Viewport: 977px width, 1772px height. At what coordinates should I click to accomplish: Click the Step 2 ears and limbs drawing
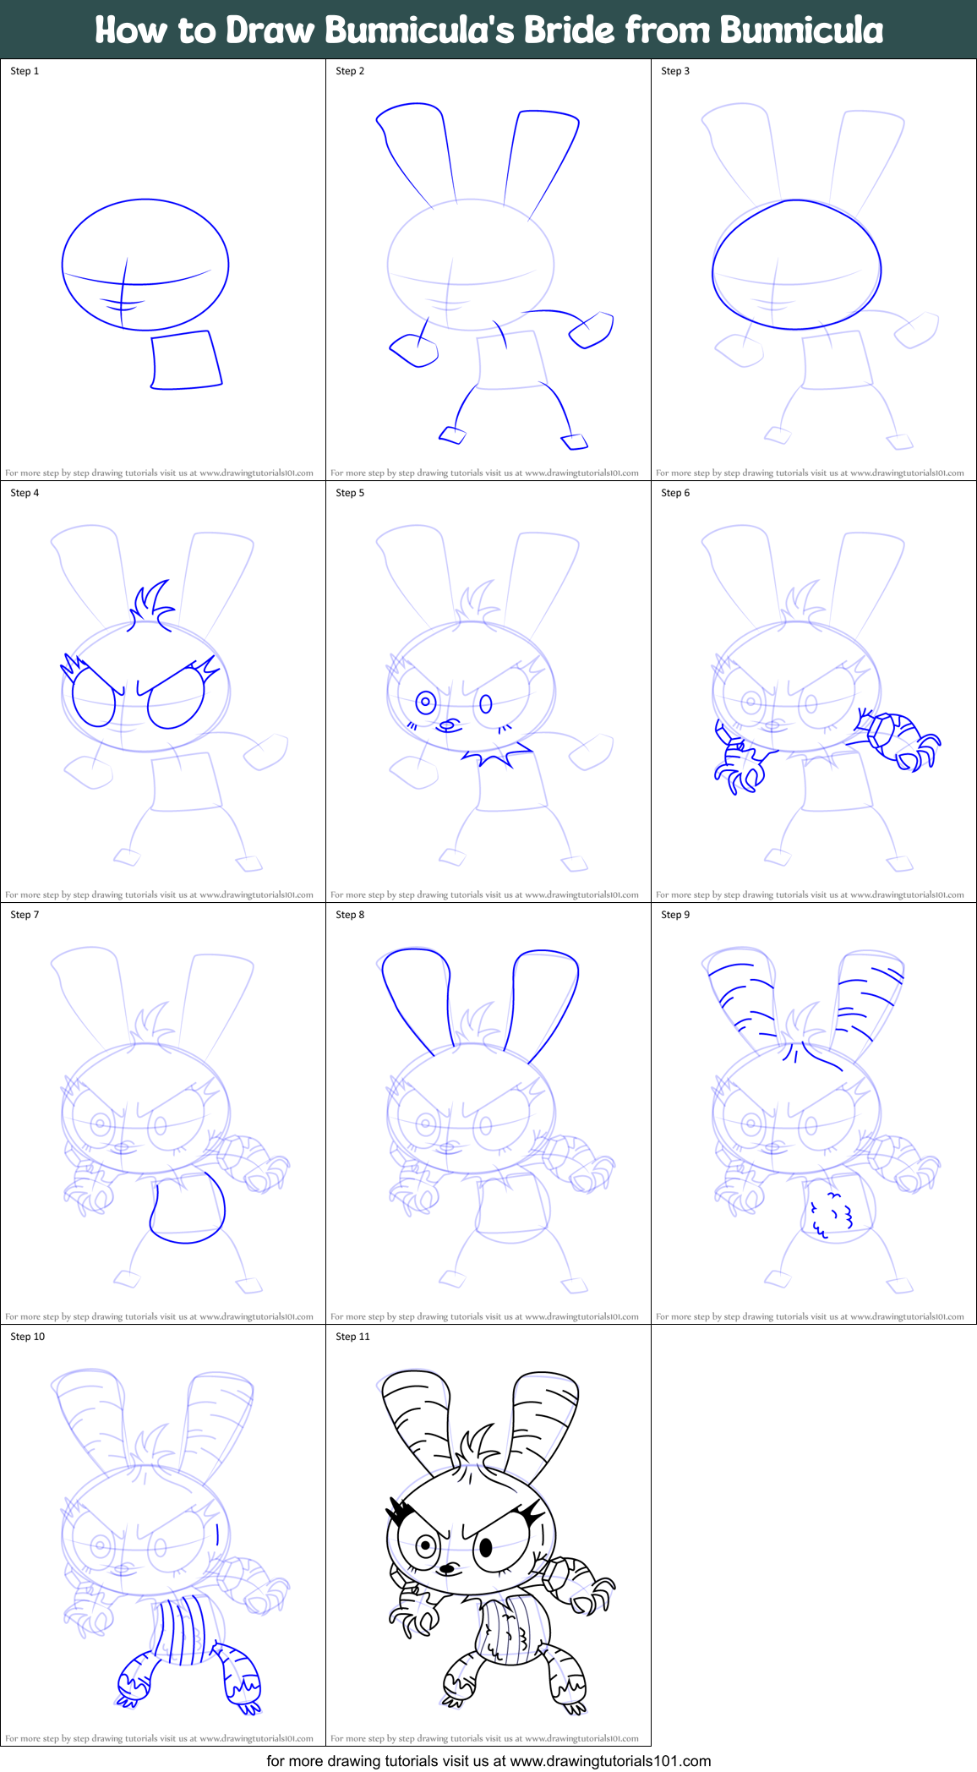click(x=494, y=276)
